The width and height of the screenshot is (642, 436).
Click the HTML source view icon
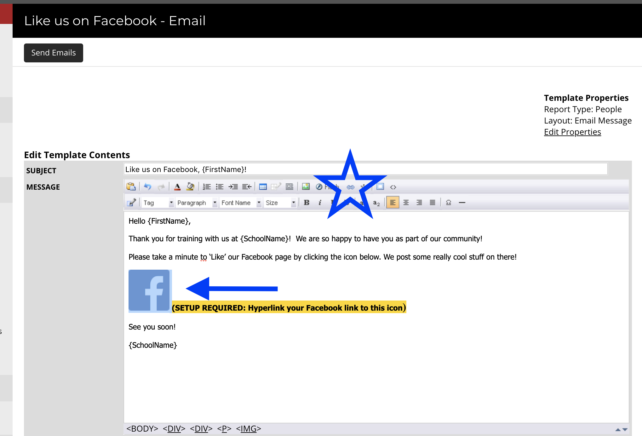point(393,187)
